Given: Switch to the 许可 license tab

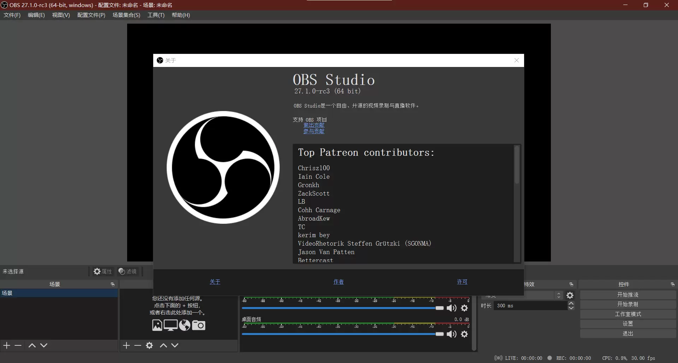Looking at the screenshot, I should [462, 282].
